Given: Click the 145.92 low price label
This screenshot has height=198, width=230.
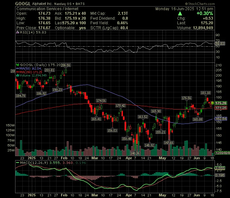Looking at the screenshot, I should click(x=149, y=145).
